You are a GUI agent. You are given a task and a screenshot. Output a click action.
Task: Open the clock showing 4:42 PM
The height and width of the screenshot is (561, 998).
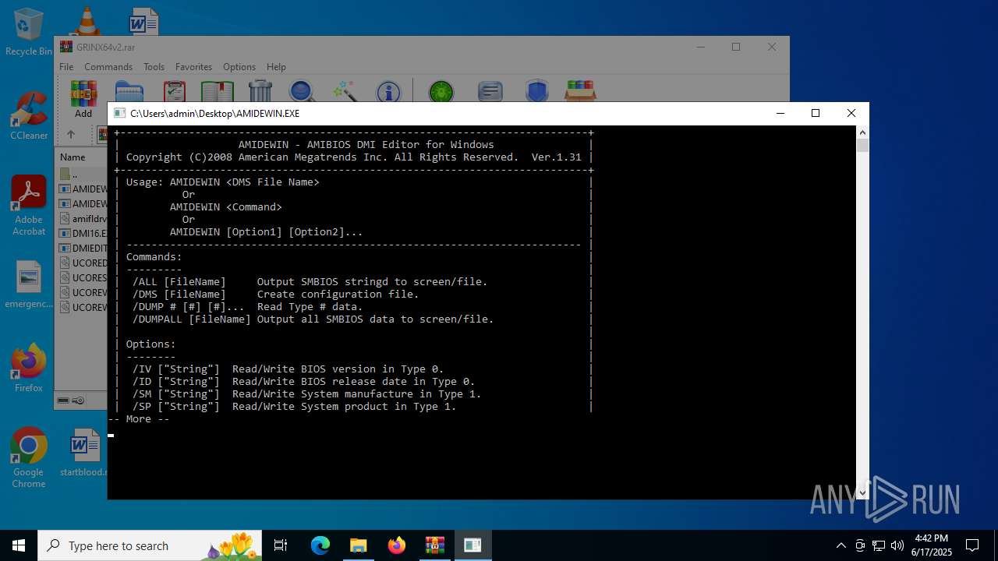932,545
